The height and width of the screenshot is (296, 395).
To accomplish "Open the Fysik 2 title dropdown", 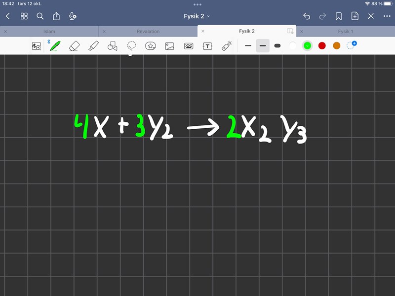I will [x=197, y=16].
